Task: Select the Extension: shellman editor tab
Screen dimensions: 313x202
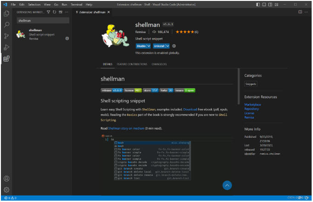Action: pos(92,12)
